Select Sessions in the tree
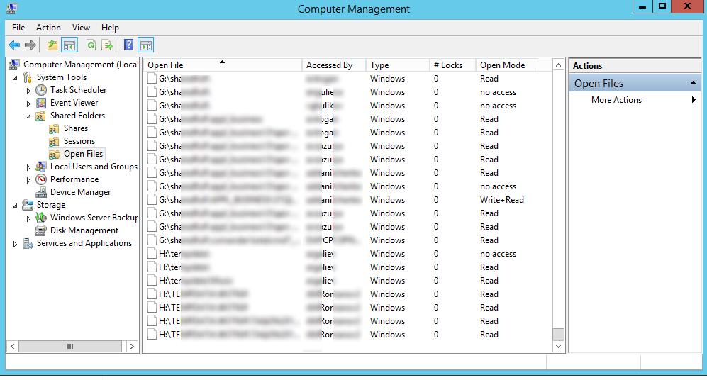Screen dimensions: 707x380 (x=79, y=141)
